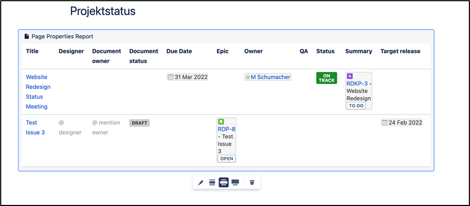Click the OPEN status badge

227,158
